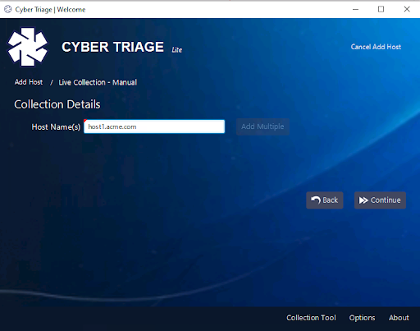
Task: Continue to the next step
Action: pos(380,200)
